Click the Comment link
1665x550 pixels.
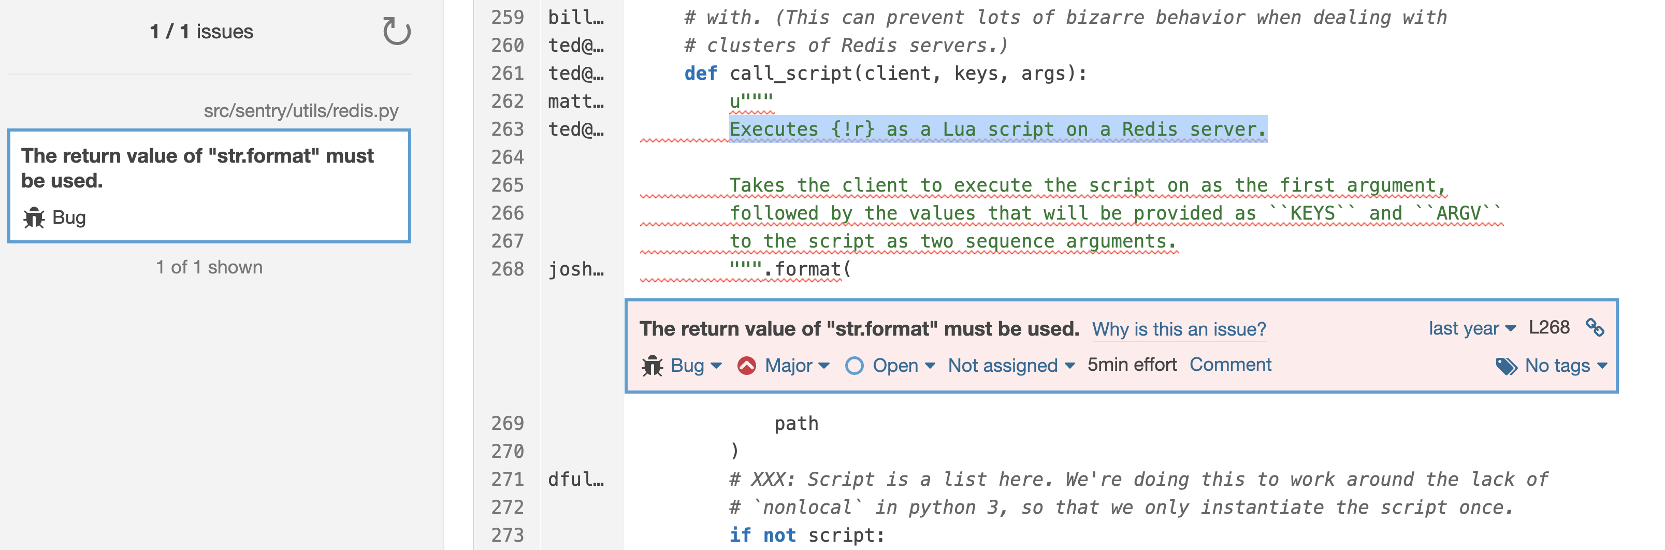pos(1230,365)
